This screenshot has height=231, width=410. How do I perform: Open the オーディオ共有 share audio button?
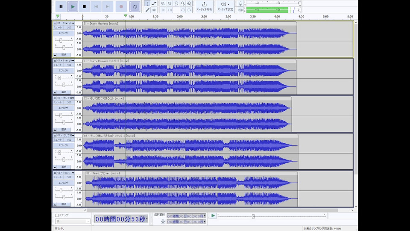pyautogui.click(x=204, y=6)
